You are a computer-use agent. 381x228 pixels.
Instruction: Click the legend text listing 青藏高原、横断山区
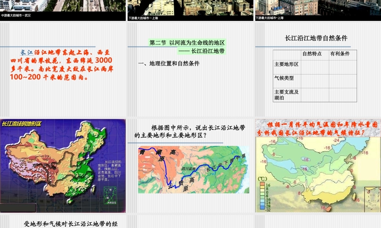(109, 171)
